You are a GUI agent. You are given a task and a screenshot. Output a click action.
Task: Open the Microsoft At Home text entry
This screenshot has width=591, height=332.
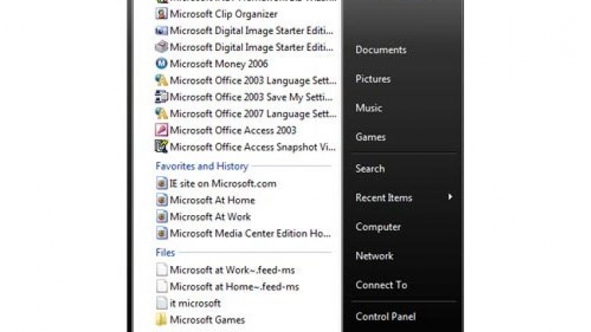click(x=212, y=200)
